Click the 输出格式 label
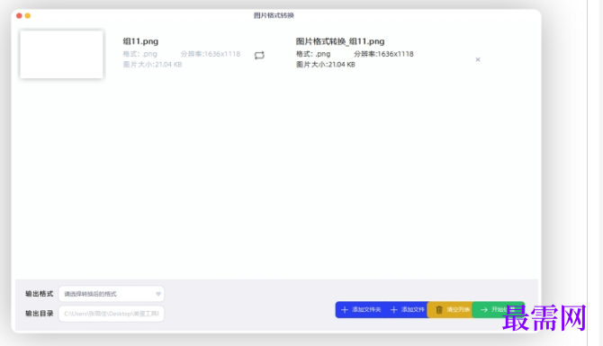This screenshot has height=346, width=603. click(40, 294)
